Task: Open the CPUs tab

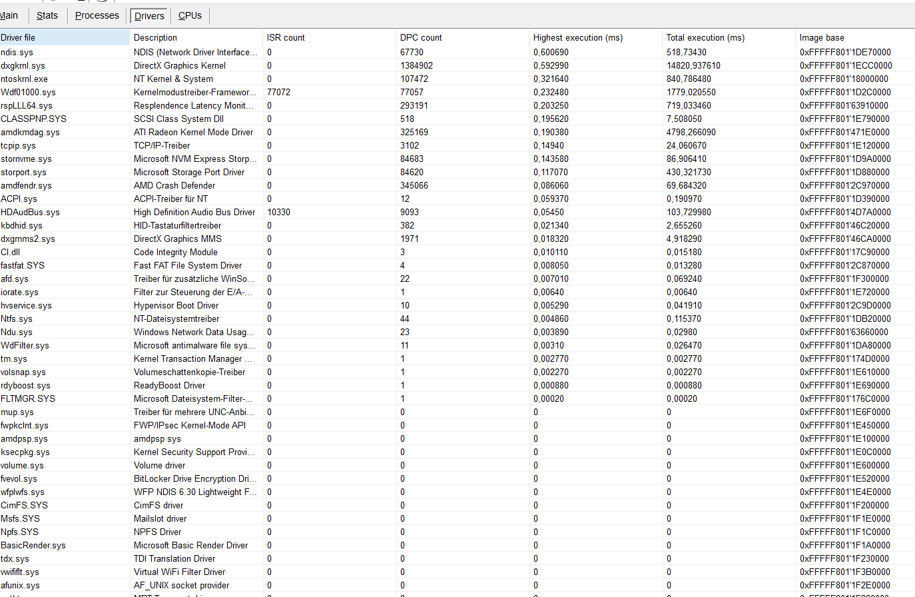Action: click(x=190, y=15)
